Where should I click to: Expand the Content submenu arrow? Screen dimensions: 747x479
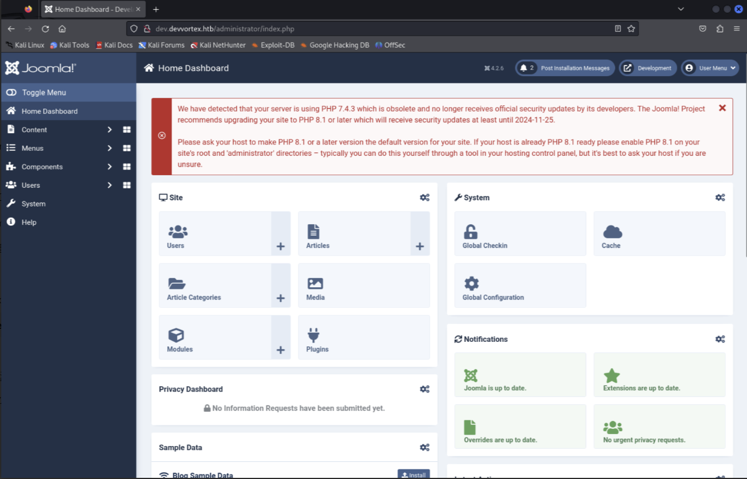click(x=110, y=130)
